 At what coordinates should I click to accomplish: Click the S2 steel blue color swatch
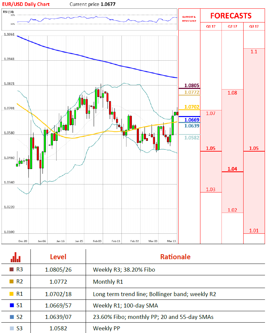(12, 317)
